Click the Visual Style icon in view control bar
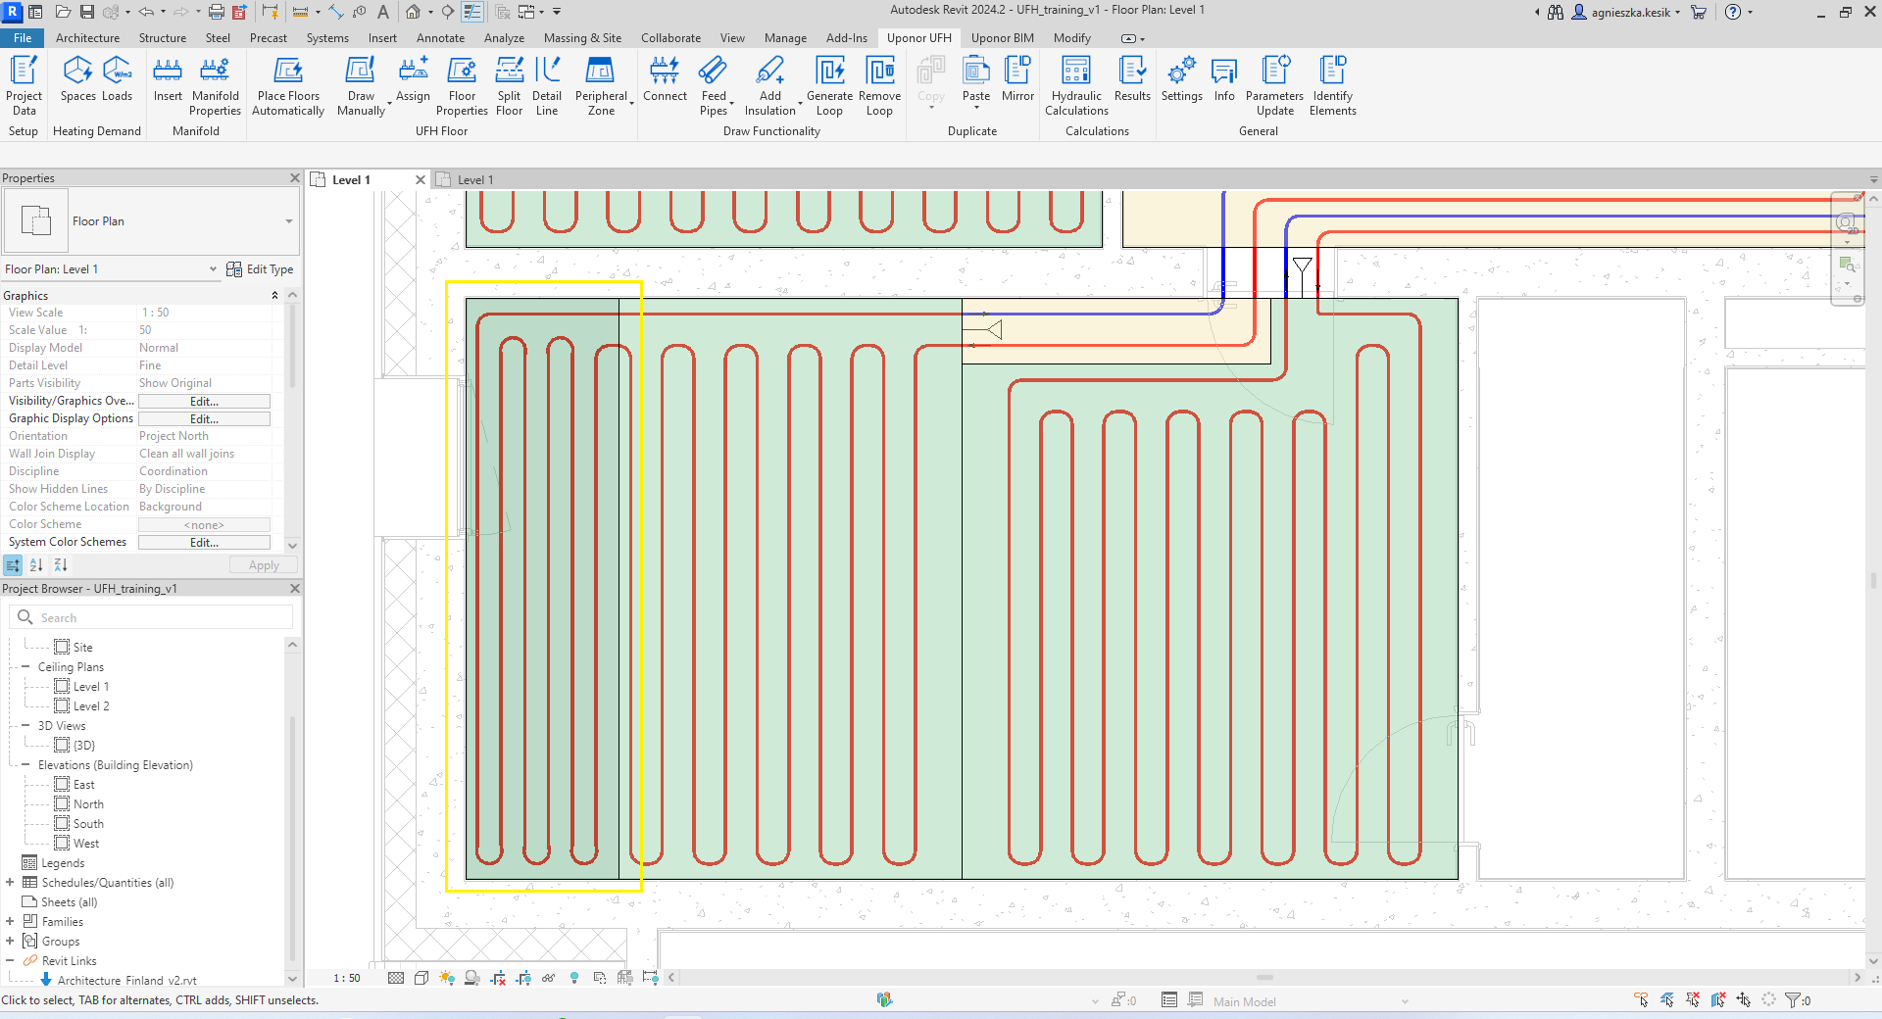The image size is (1882, 1019). [x=421, y=978]
